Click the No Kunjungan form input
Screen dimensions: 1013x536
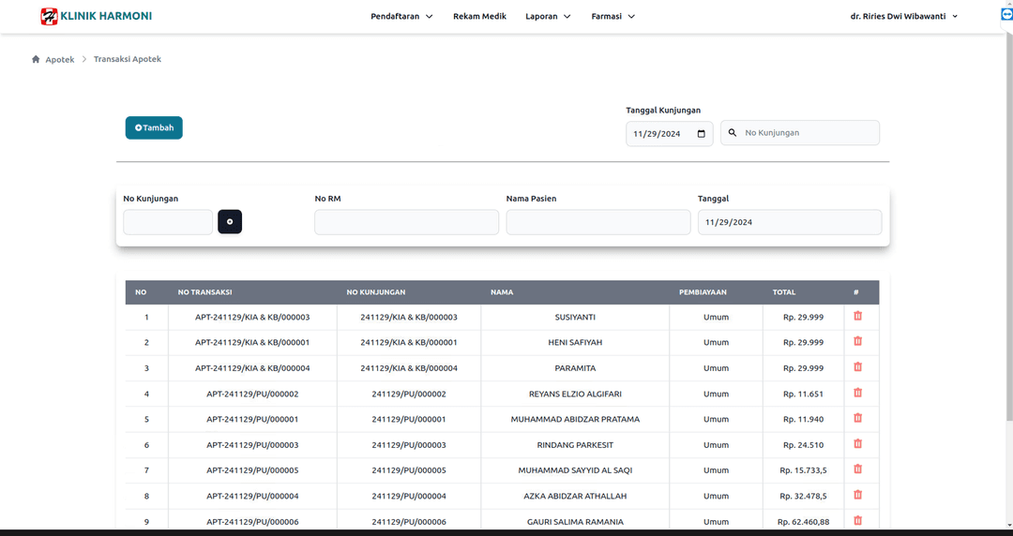tap(168, 222)
